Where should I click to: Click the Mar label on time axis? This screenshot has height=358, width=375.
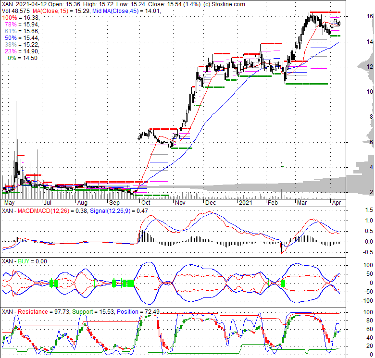pos(302,203)
